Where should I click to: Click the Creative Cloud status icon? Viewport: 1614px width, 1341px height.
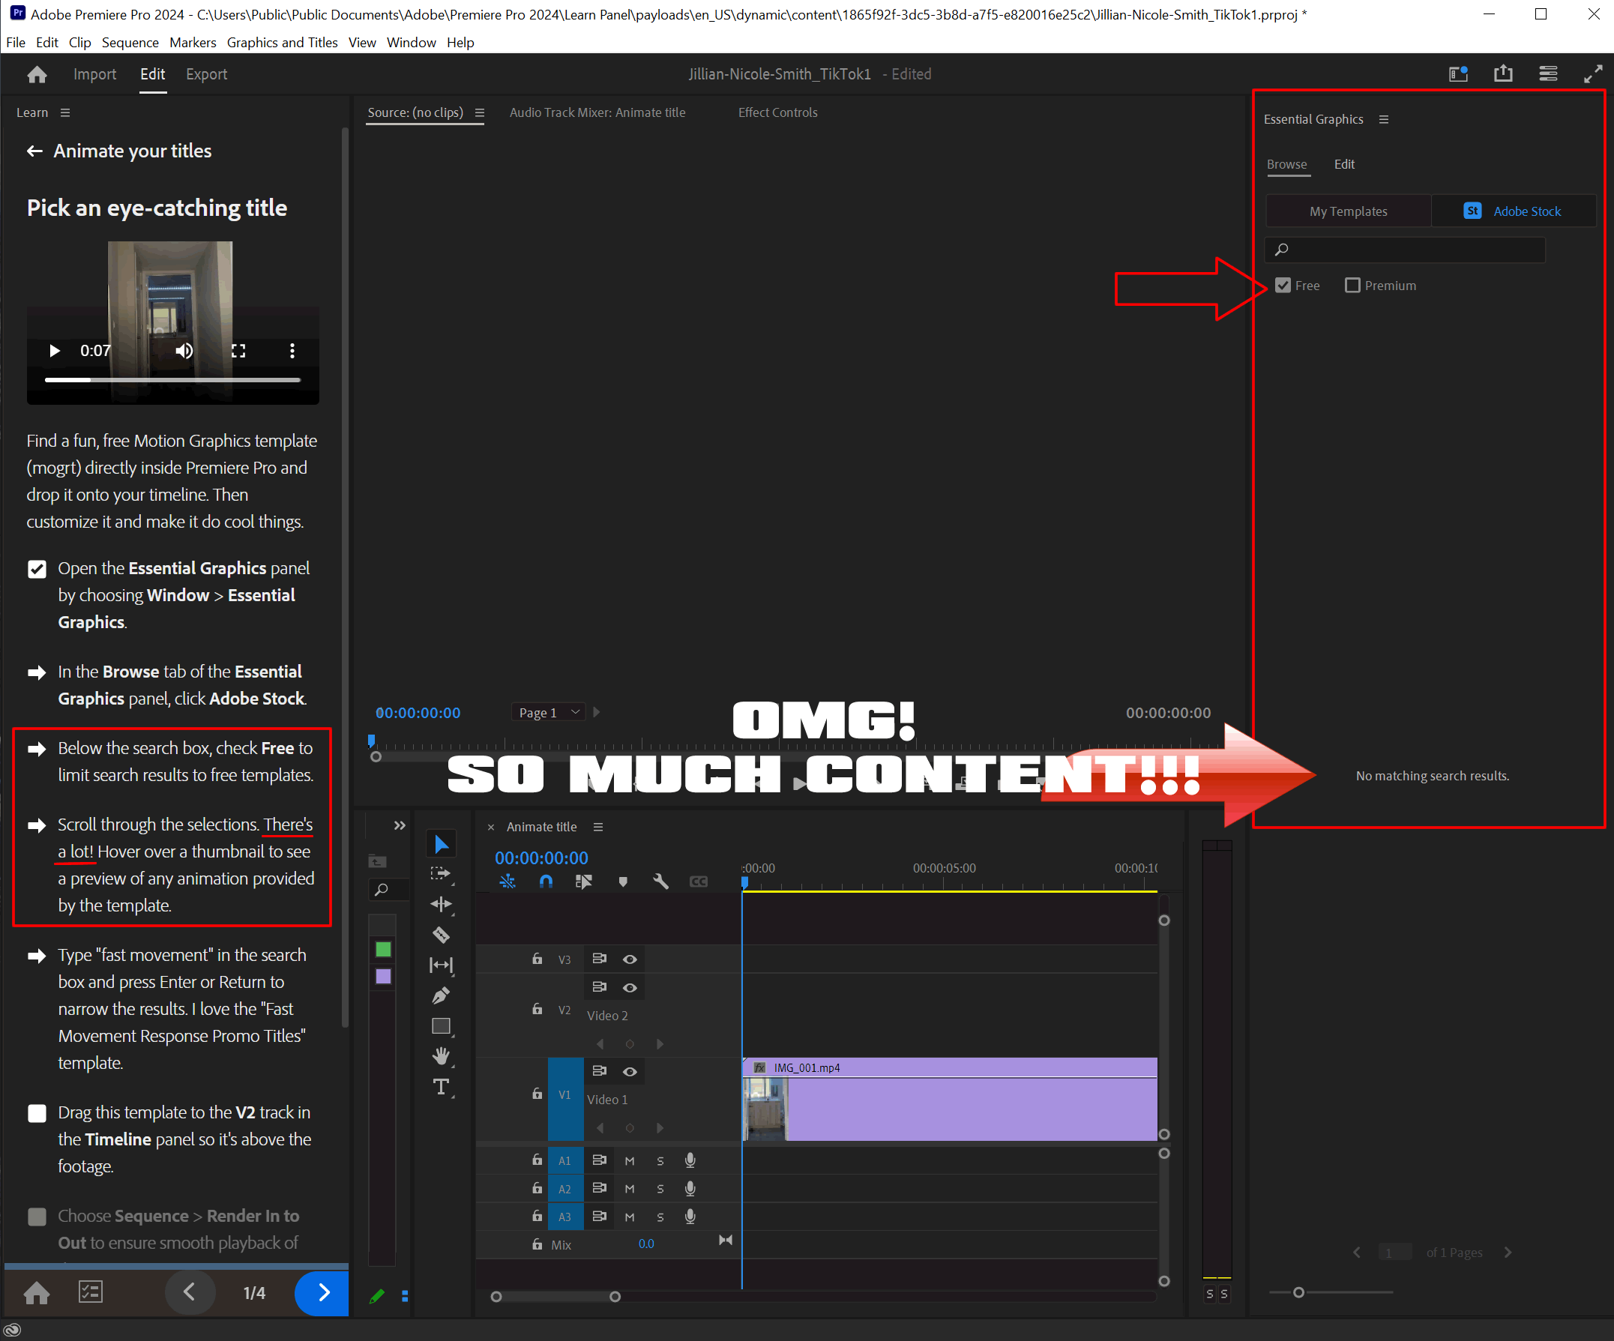click(11, 1331)
